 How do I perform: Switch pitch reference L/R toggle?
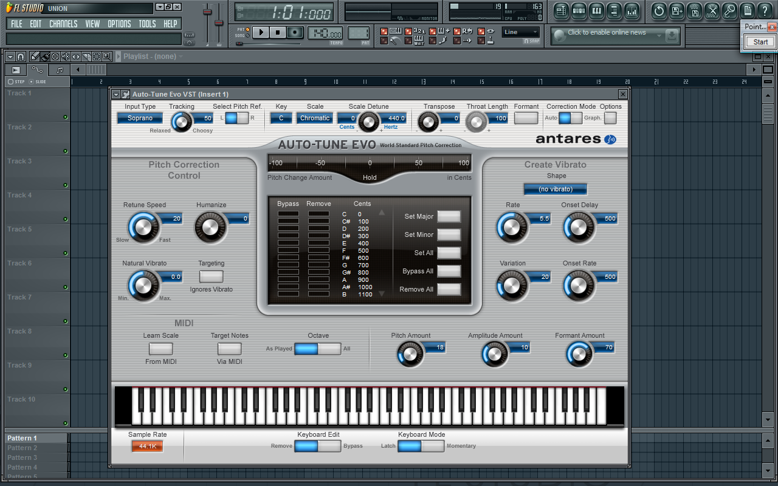[237, 118]
